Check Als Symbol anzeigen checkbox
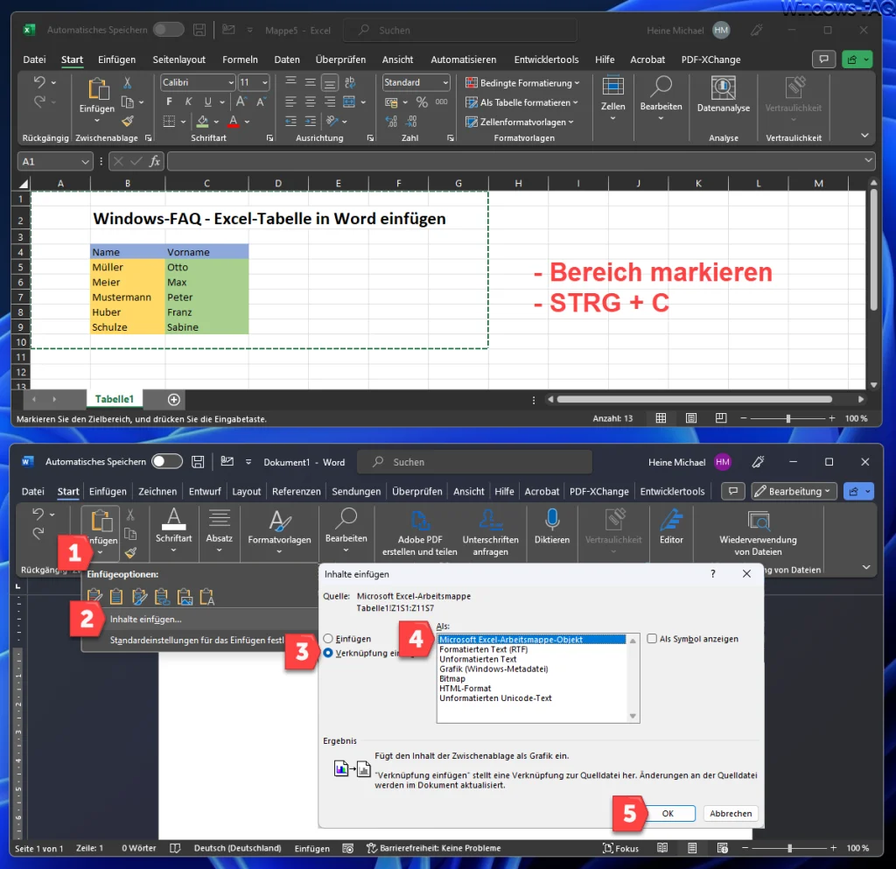Image resolution: width=896 pixels, height=869 pixels. coord(651,639)
